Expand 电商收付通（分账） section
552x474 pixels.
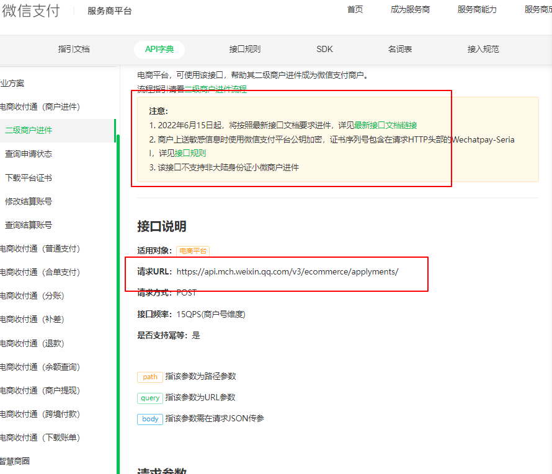tap(32, 296)
